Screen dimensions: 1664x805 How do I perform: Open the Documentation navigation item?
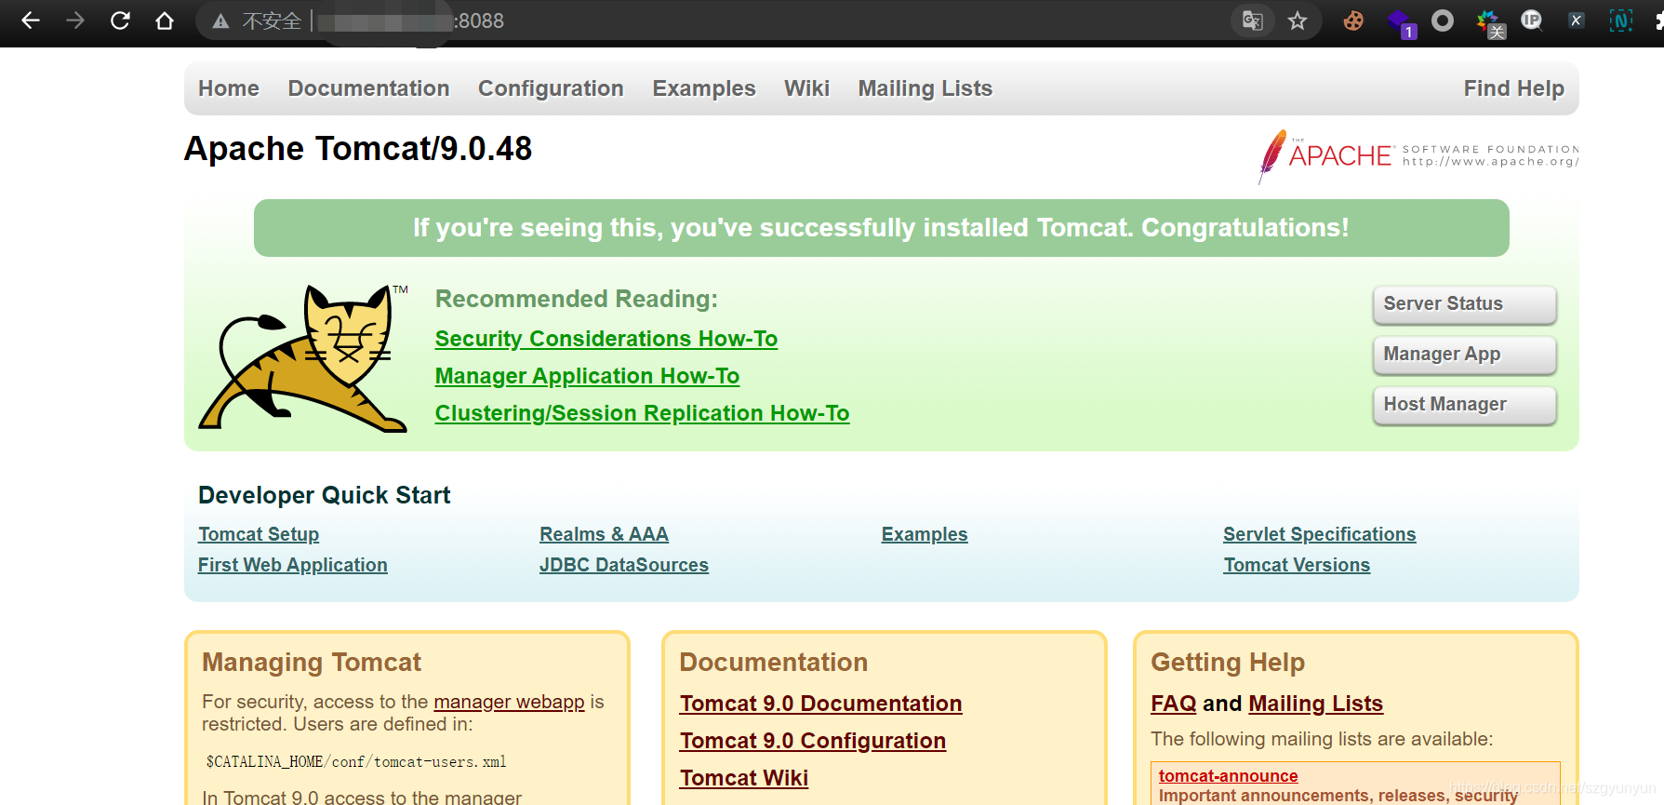pyautogui.click(x=368, y=88)
